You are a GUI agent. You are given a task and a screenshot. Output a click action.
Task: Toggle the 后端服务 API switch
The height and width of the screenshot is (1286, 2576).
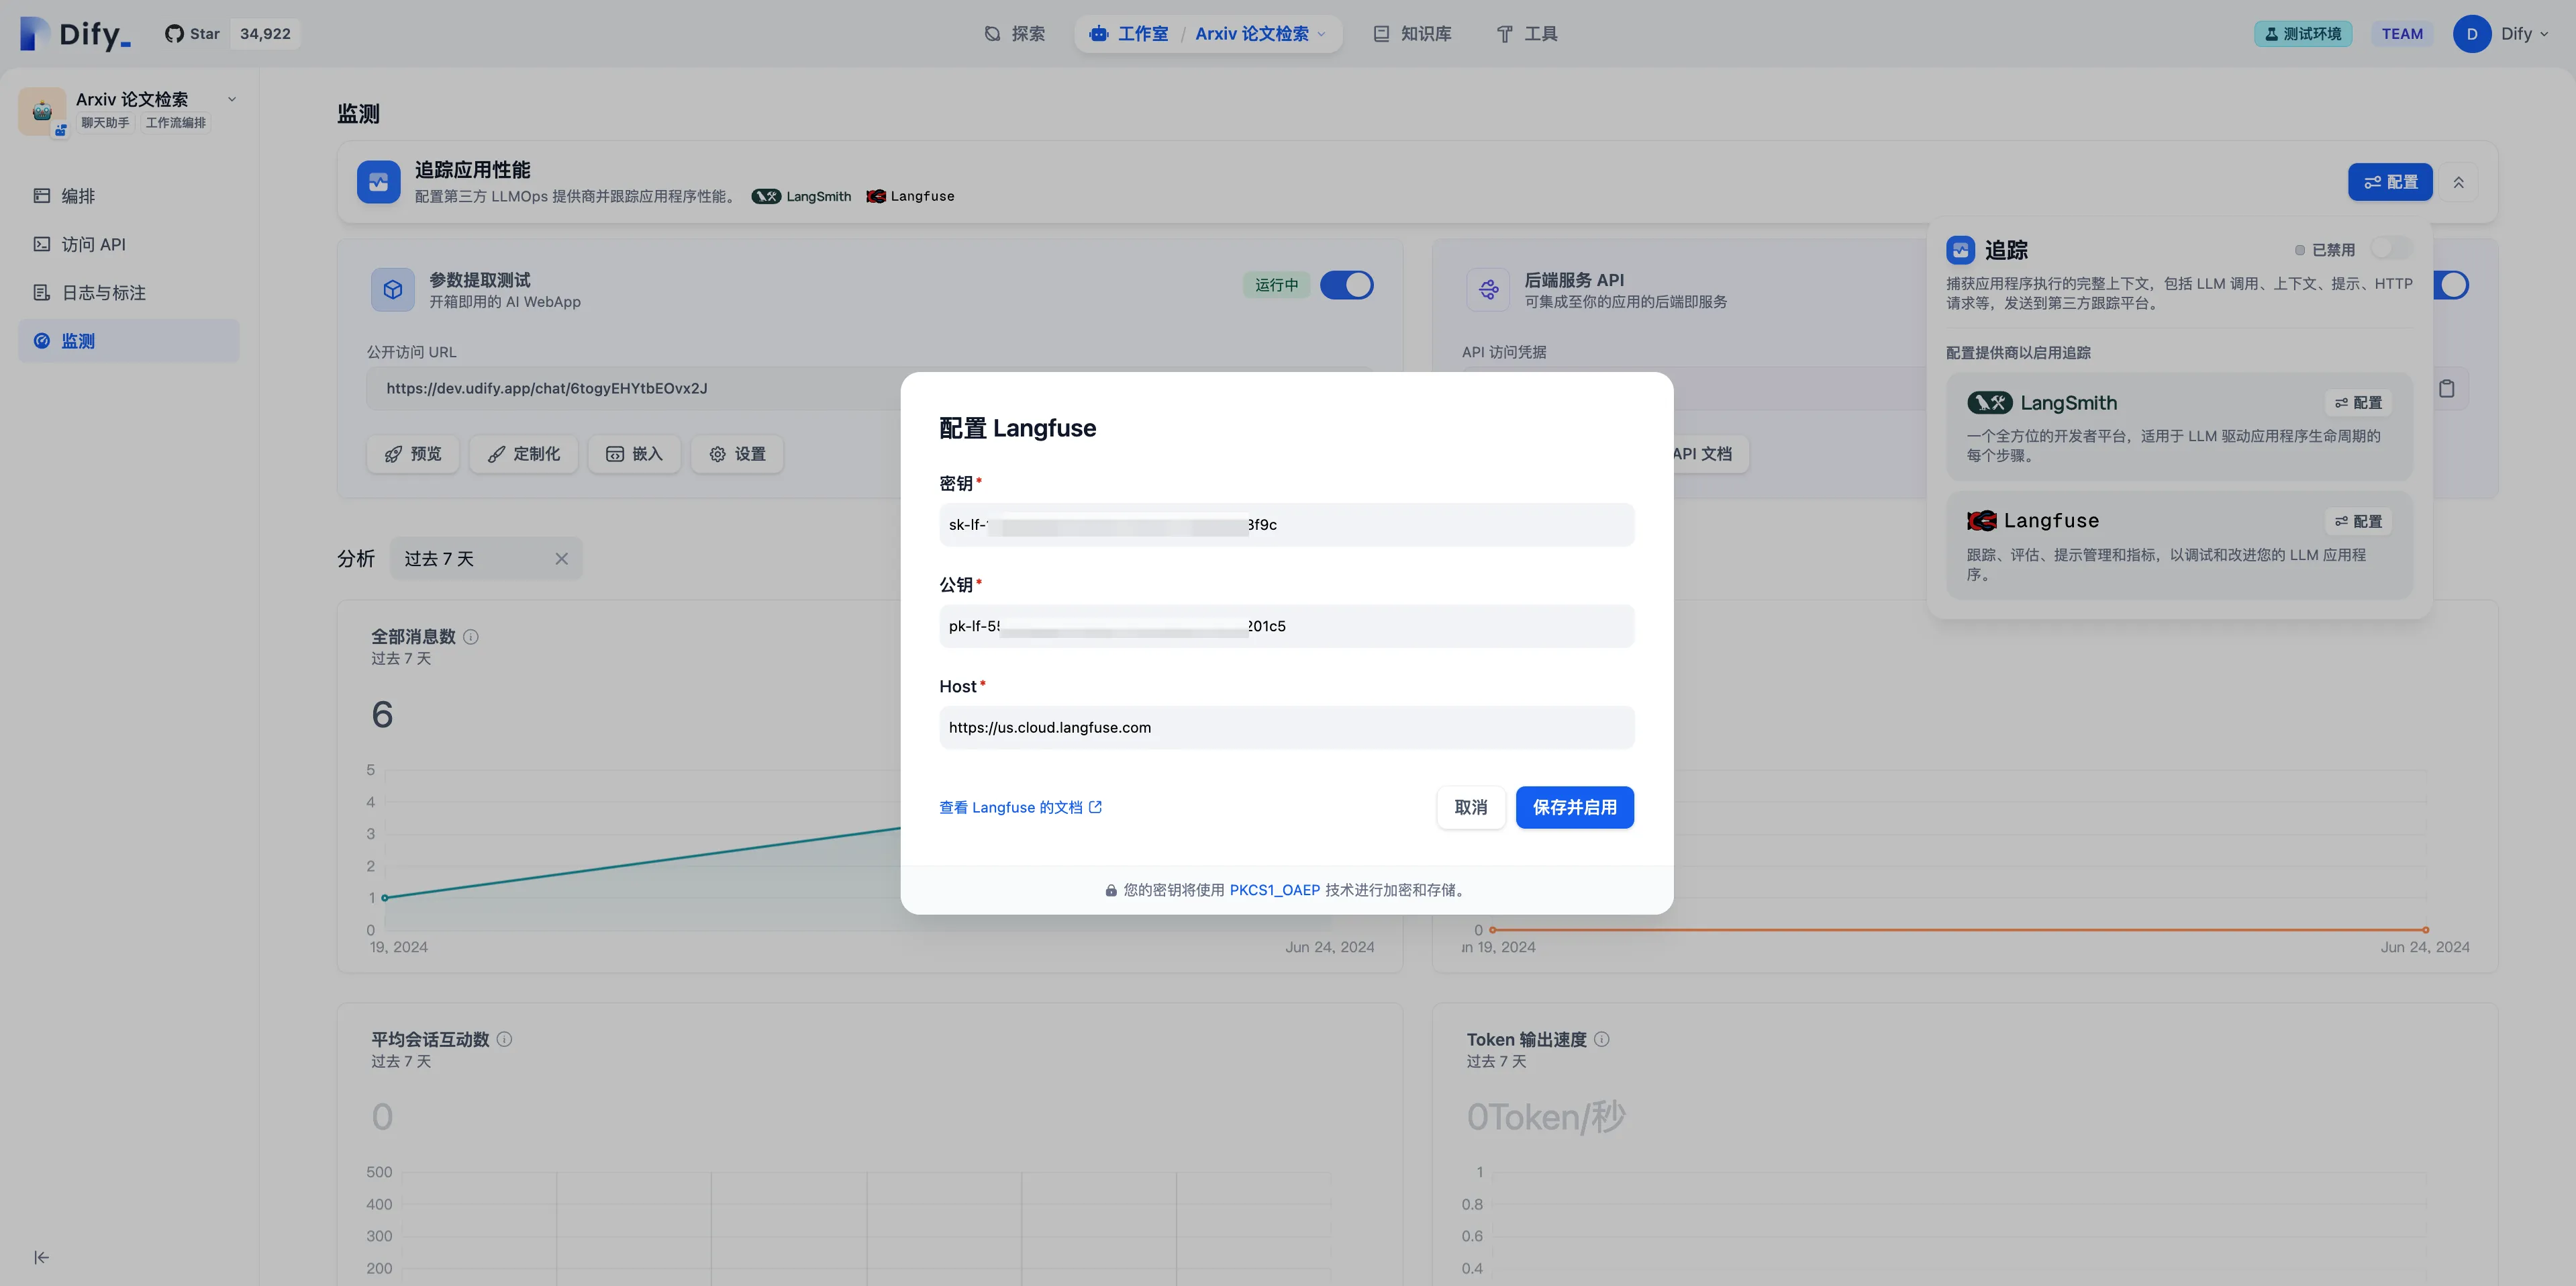(2453, 285)
